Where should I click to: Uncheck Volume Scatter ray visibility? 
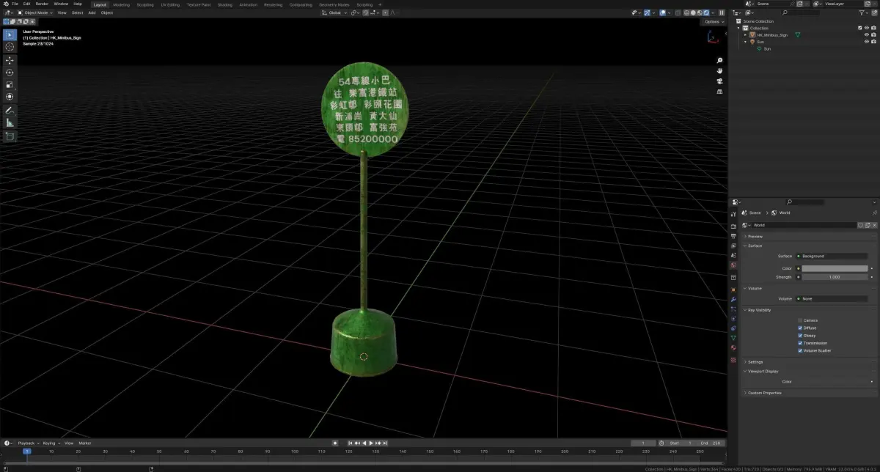(x=800, y=350)
